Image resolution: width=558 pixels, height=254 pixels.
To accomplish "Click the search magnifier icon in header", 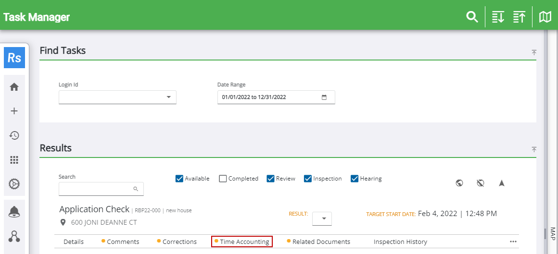I will pyautogui.click(x=472, y=17).
